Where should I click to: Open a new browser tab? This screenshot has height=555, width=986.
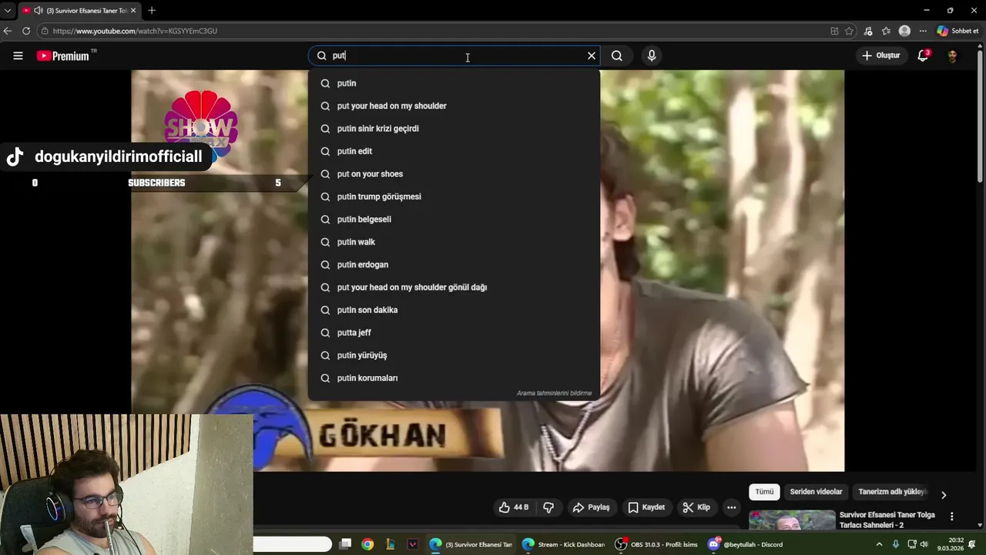pyautogui.click(x=152, y=11)
